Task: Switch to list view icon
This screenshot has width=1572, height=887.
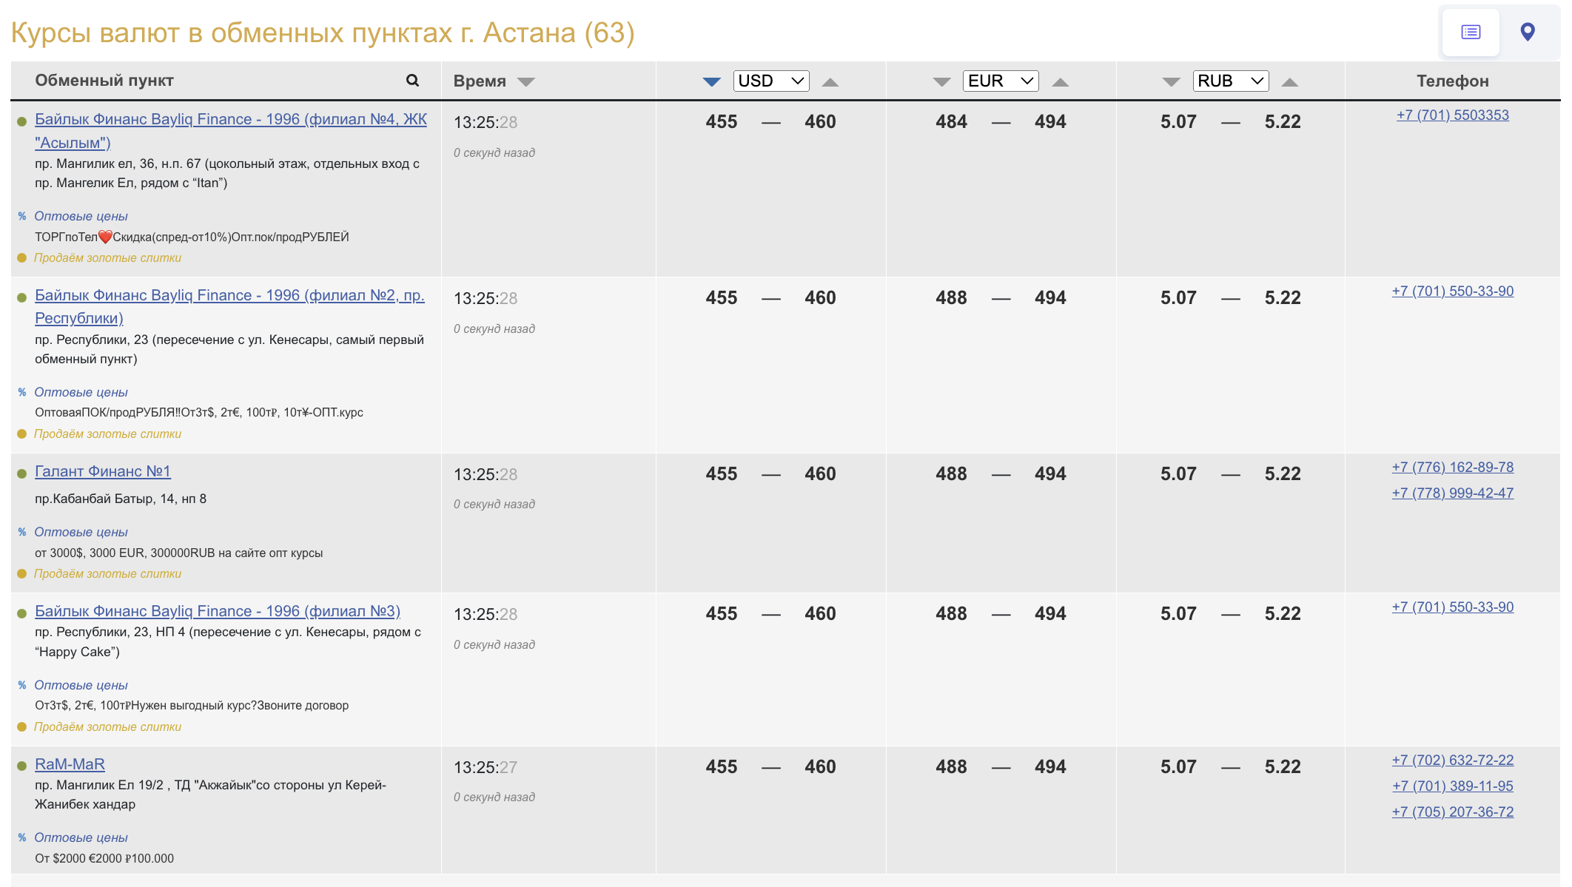Action: pos(1471,32)
